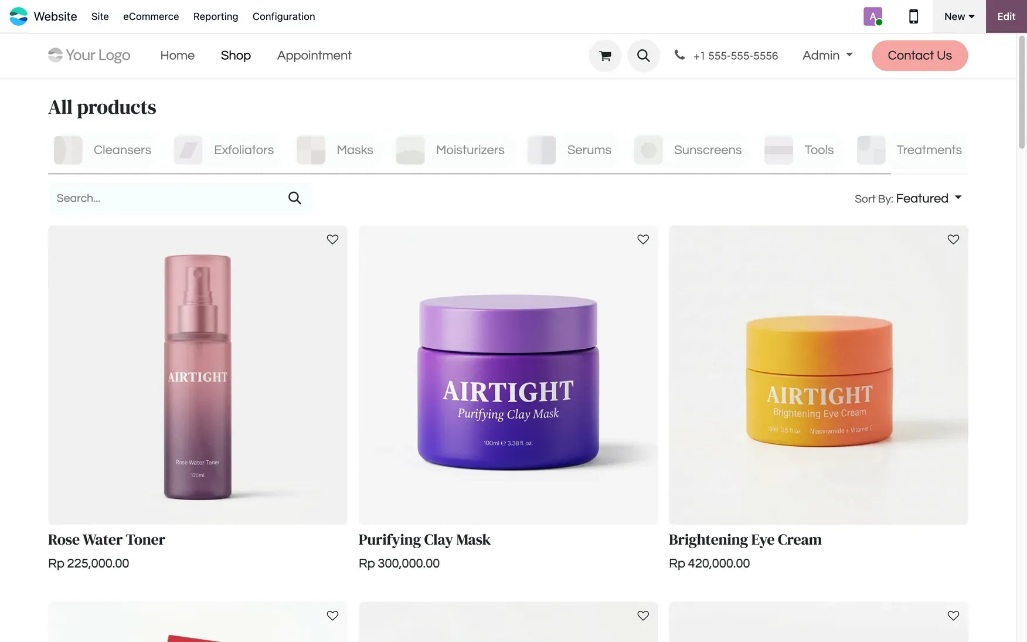Expand the Admin user dropdown
Viewport: 1027px width, 642px height.
pos(827,55)
